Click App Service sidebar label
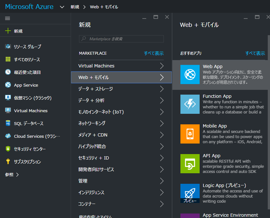Screen dimensions: 270x218 26,85
